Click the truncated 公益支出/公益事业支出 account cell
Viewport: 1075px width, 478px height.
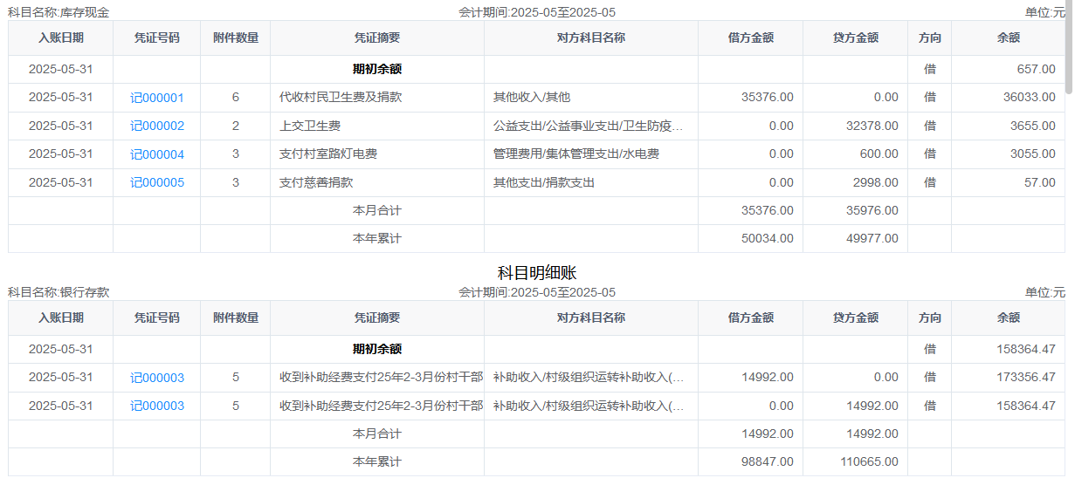pyautogui.click(x=589, y=126)
